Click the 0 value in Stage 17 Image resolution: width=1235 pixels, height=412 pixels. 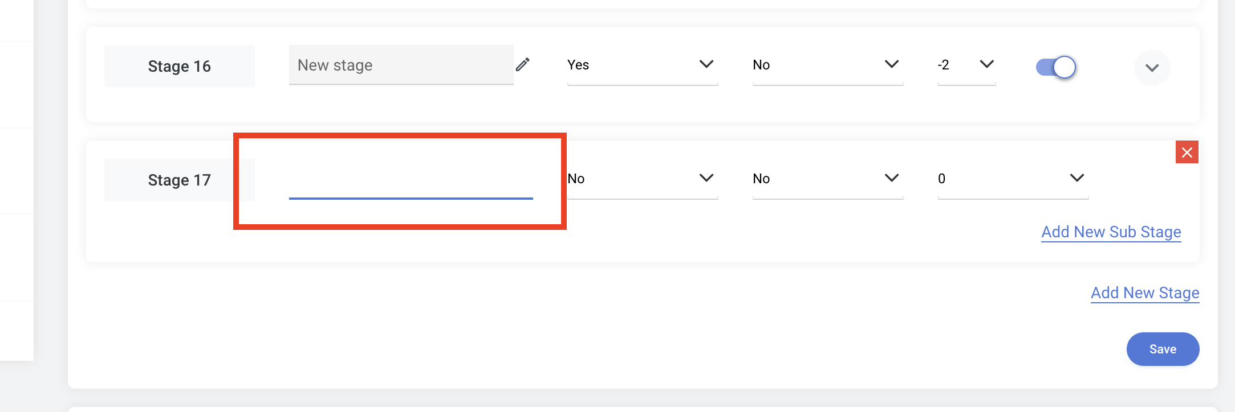[x=942, y=179]
